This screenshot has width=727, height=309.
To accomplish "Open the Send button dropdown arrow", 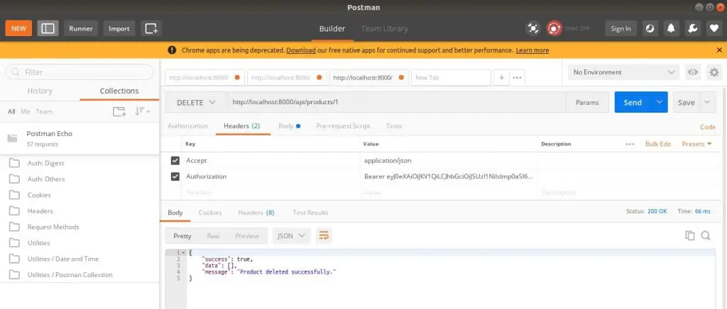I will coord(659,103).
